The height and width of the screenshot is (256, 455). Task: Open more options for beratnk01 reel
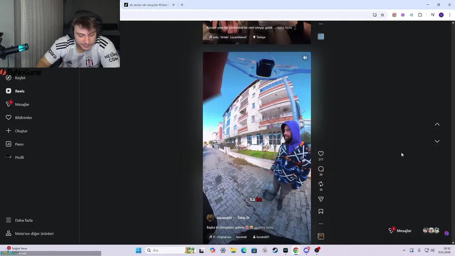click(x=321, y=224)
